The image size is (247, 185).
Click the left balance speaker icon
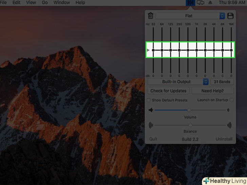[151, 125]
